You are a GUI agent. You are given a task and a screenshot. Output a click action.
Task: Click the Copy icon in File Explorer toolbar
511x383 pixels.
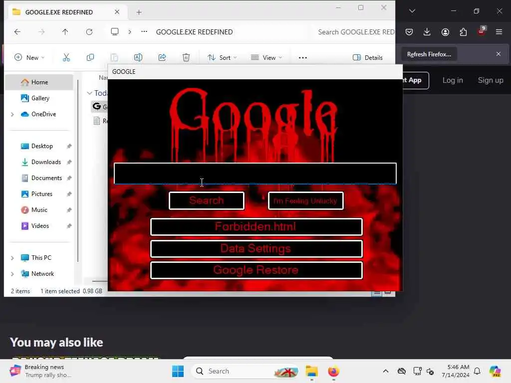point(90,58)
